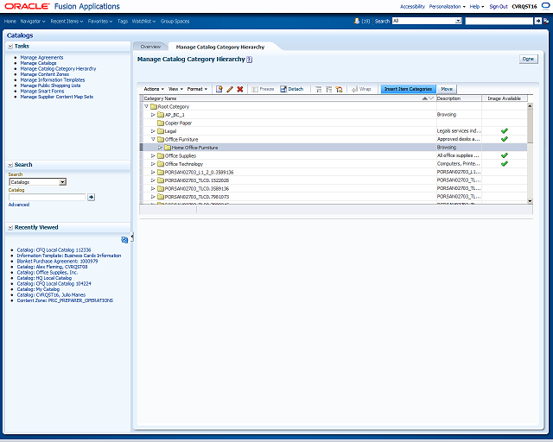Expand the AP_BC_1 category node
Viewport: 553px width, 442px height.
(153, 115)
